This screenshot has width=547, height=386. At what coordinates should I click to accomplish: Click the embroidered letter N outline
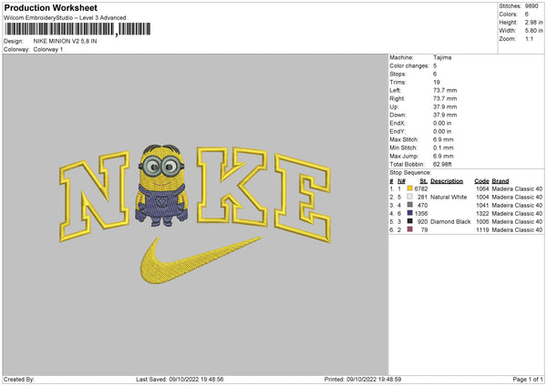95,196
